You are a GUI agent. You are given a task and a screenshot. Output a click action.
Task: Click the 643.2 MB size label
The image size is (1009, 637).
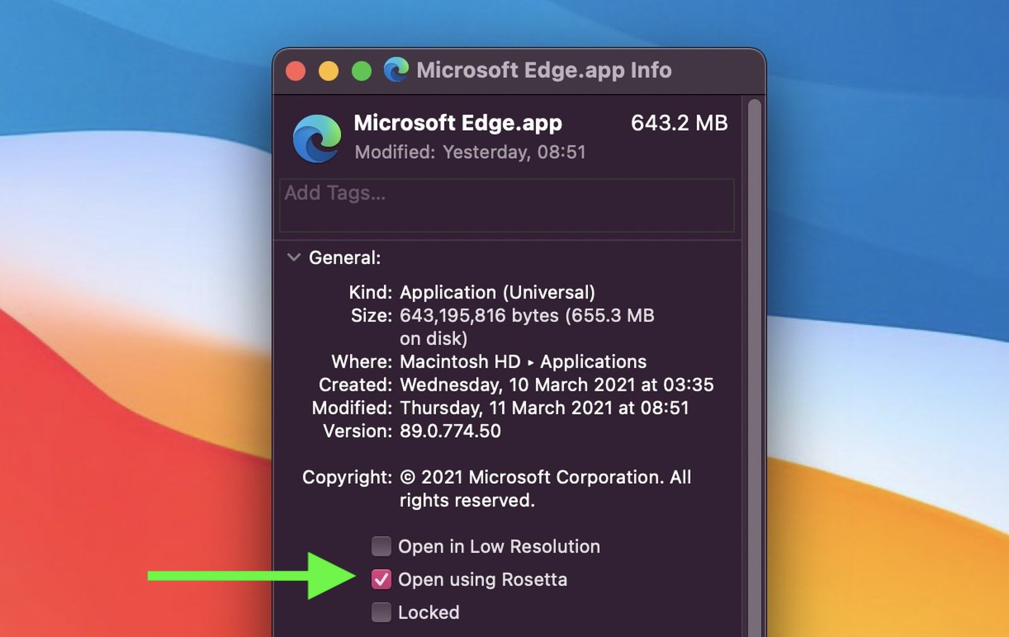[680, 123]
